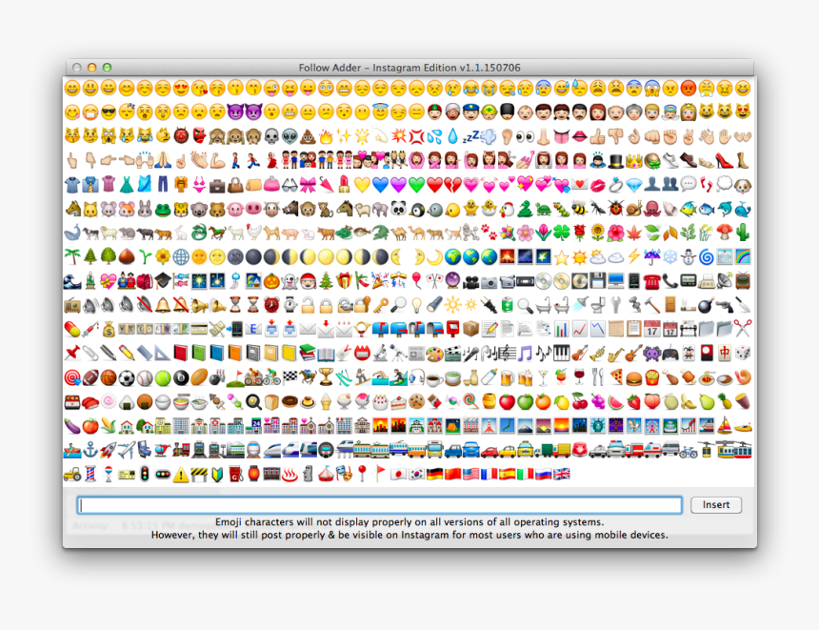Click the four-leaf clover emoji
The height and width of the screenshot is (630, 819).
tap(561, 230)
